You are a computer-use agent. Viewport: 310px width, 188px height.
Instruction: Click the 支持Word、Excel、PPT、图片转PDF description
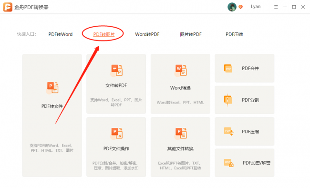point(116,102)
